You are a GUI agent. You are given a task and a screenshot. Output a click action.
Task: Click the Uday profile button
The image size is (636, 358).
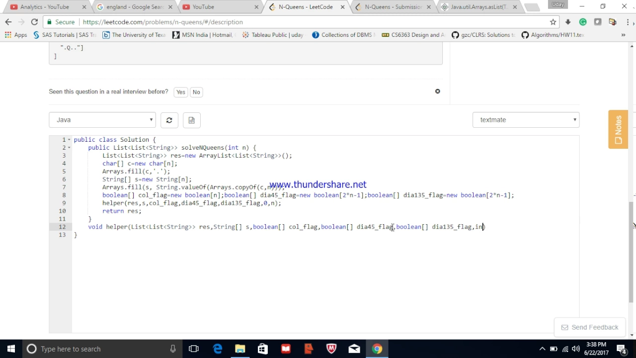tap(558, 4)
